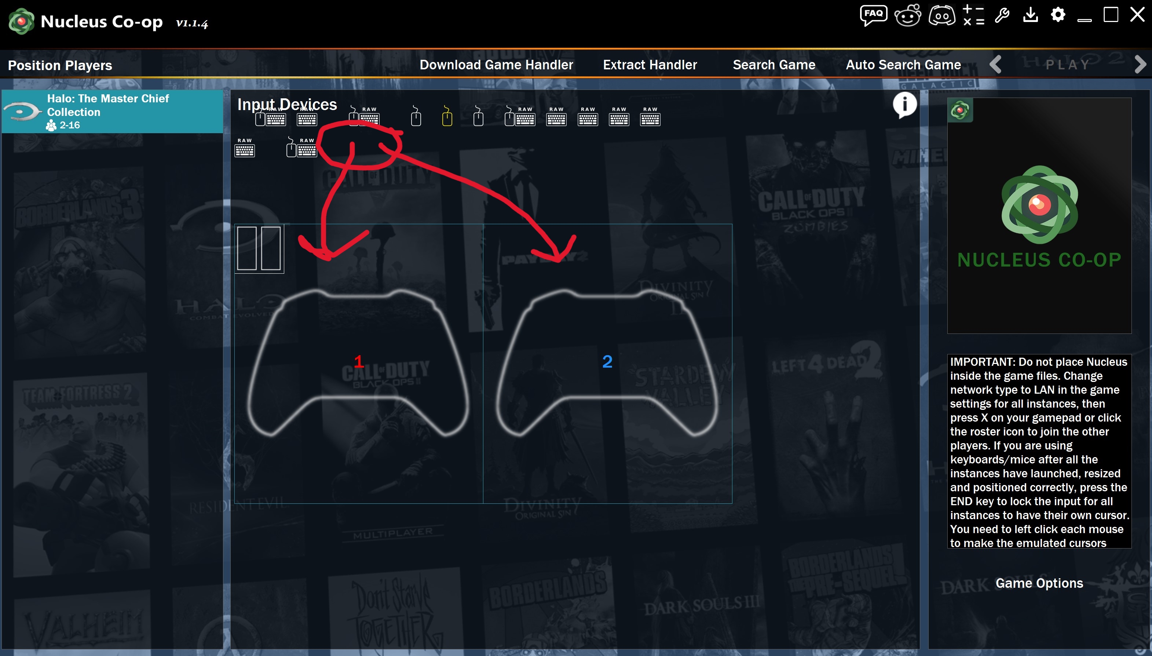Click the download tray icon
1152x656 pixels.
(1030, 15)
